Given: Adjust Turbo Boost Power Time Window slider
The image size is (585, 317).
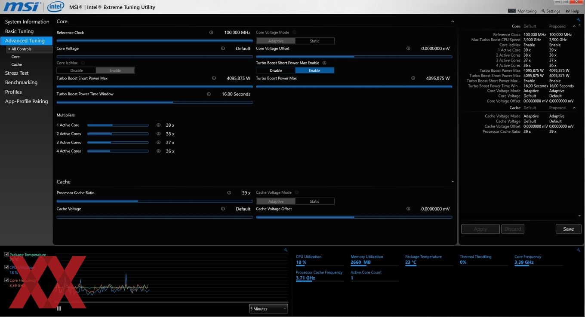Looking at the screenshot, I should pyautogui.click(x=155, y=102).
